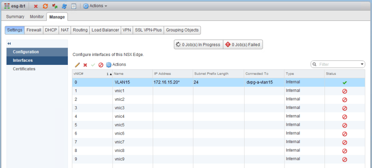This screenshot has width=372, height=168.
Task: Click the disconnected status icon for vnic4
Action: tap(345, 117)
